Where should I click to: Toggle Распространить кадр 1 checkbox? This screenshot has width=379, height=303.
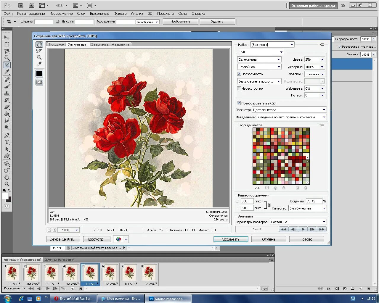point(340,47)
